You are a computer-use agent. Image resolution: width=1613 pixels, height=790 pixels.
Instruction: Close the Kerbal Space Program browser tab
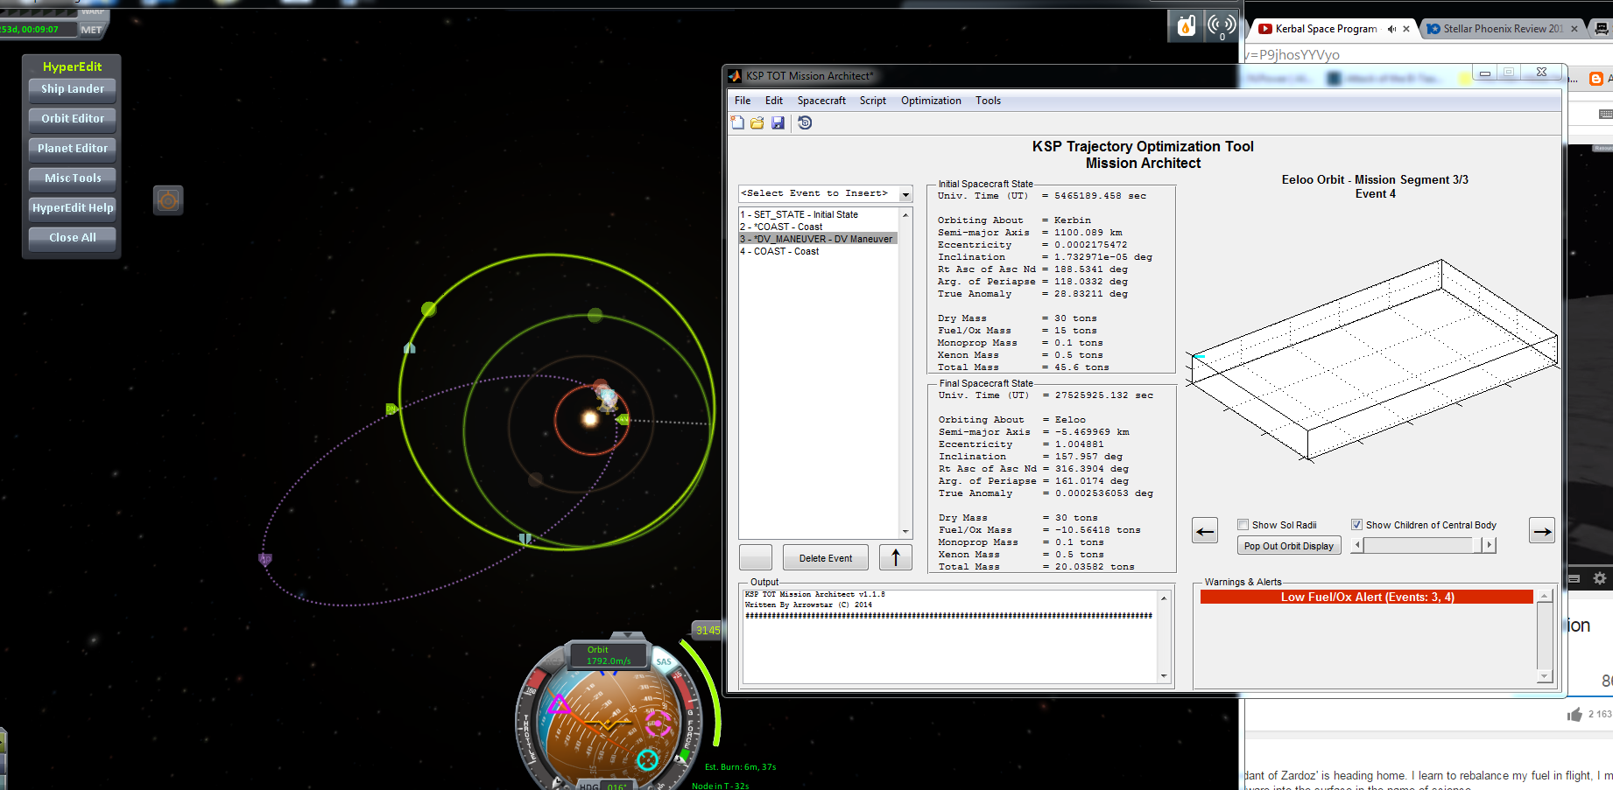pyautogui.click(x=1406, y=29)
